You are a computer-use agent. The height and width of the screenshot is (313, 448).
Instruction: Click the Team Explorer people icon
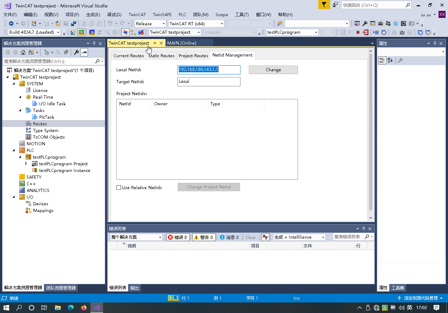click(388, 24)
